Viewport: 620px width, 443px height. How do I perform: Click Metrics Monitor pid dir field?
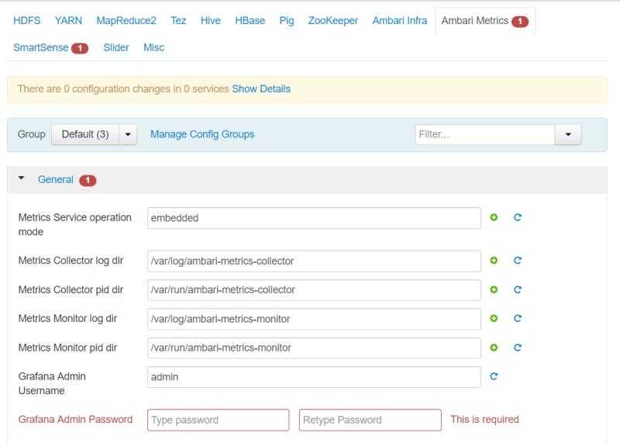314,348
